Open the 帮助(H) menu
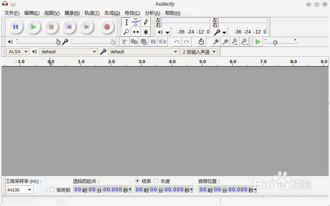 click(x=173, y=13)
